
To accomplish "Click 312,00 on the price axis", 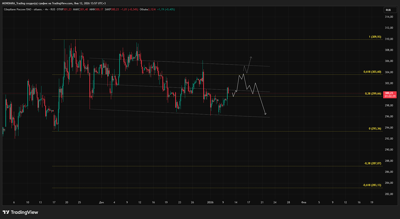I will point(389,28).
